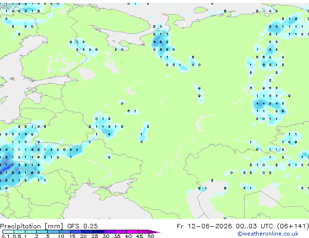309x238 pixels.
Task: Click the 'Precipitation [mm]' legend title
Action: (32, 226)
